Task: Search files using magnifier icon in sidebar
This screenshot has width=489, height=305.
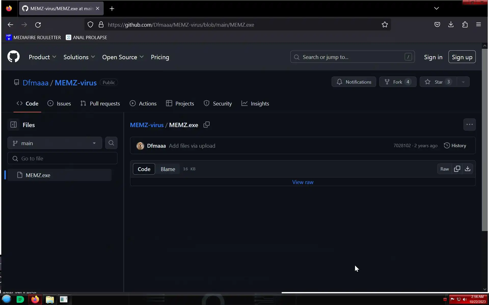Action: pyautogui.click(x=111, y=143)
